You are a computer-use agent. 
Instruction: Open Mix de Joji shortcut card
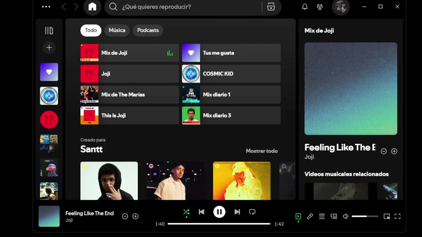130,53
